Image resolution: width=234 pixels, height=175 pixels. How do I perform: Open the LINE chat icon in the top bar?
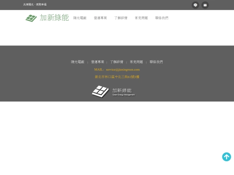click(195, 5)
